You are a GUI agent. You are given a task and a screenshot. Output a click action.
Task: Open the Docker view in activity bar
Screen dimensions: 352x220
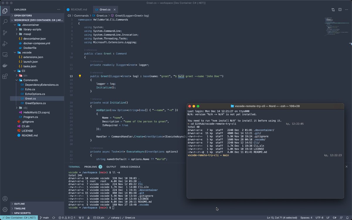[5, 65]
